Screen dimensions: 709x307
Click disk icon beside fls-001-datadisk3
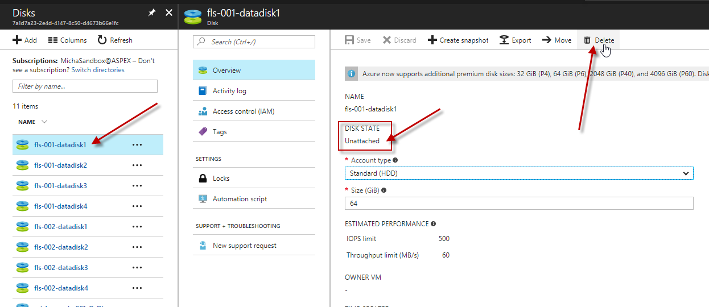(x=22, y=186)
